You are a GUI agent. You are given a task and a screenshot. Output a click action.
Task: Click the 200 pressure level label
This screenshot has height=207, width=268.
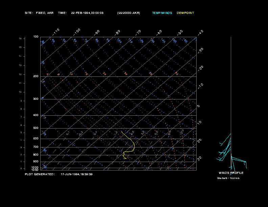pos(36,76)
